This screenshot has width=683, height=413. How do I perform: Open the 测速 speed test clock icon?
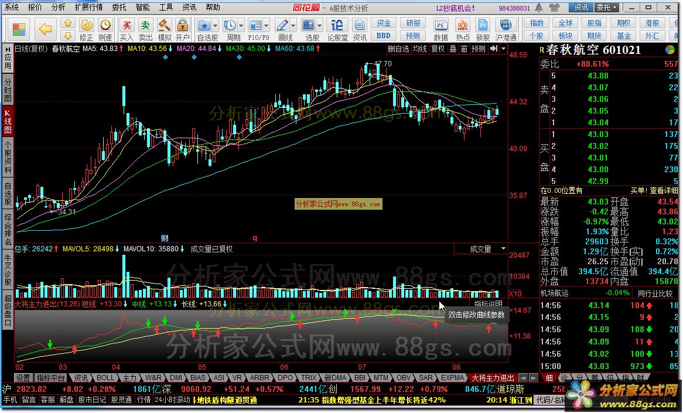[x=104, y=30]
